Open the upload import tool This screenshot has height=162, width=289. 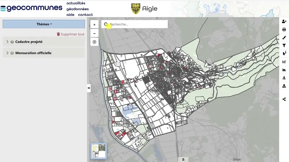coord(284,86)
